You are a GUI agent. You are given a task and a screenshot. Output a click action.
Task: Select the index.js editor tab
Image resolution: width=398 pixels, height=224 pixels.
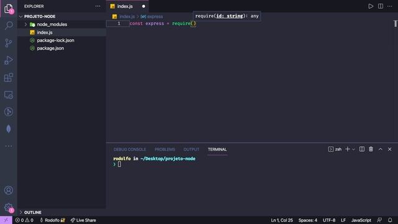pos(125,6)
